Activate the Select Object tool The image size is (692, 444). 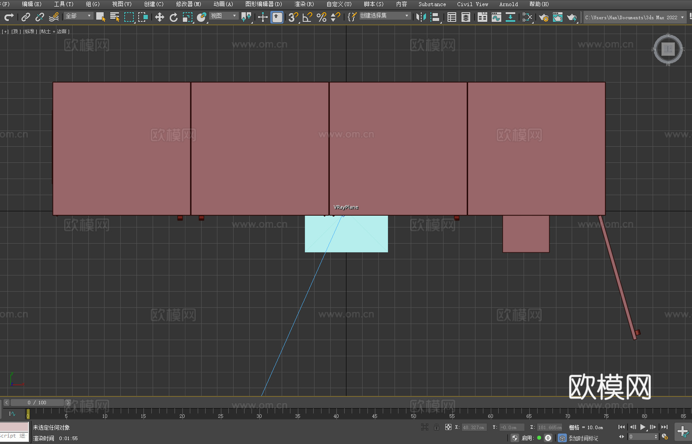click(x=101, y=17)
